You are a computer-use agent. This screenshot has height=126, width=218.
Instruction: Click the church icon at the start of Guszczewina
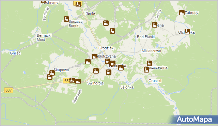click(x=146, y=69)
